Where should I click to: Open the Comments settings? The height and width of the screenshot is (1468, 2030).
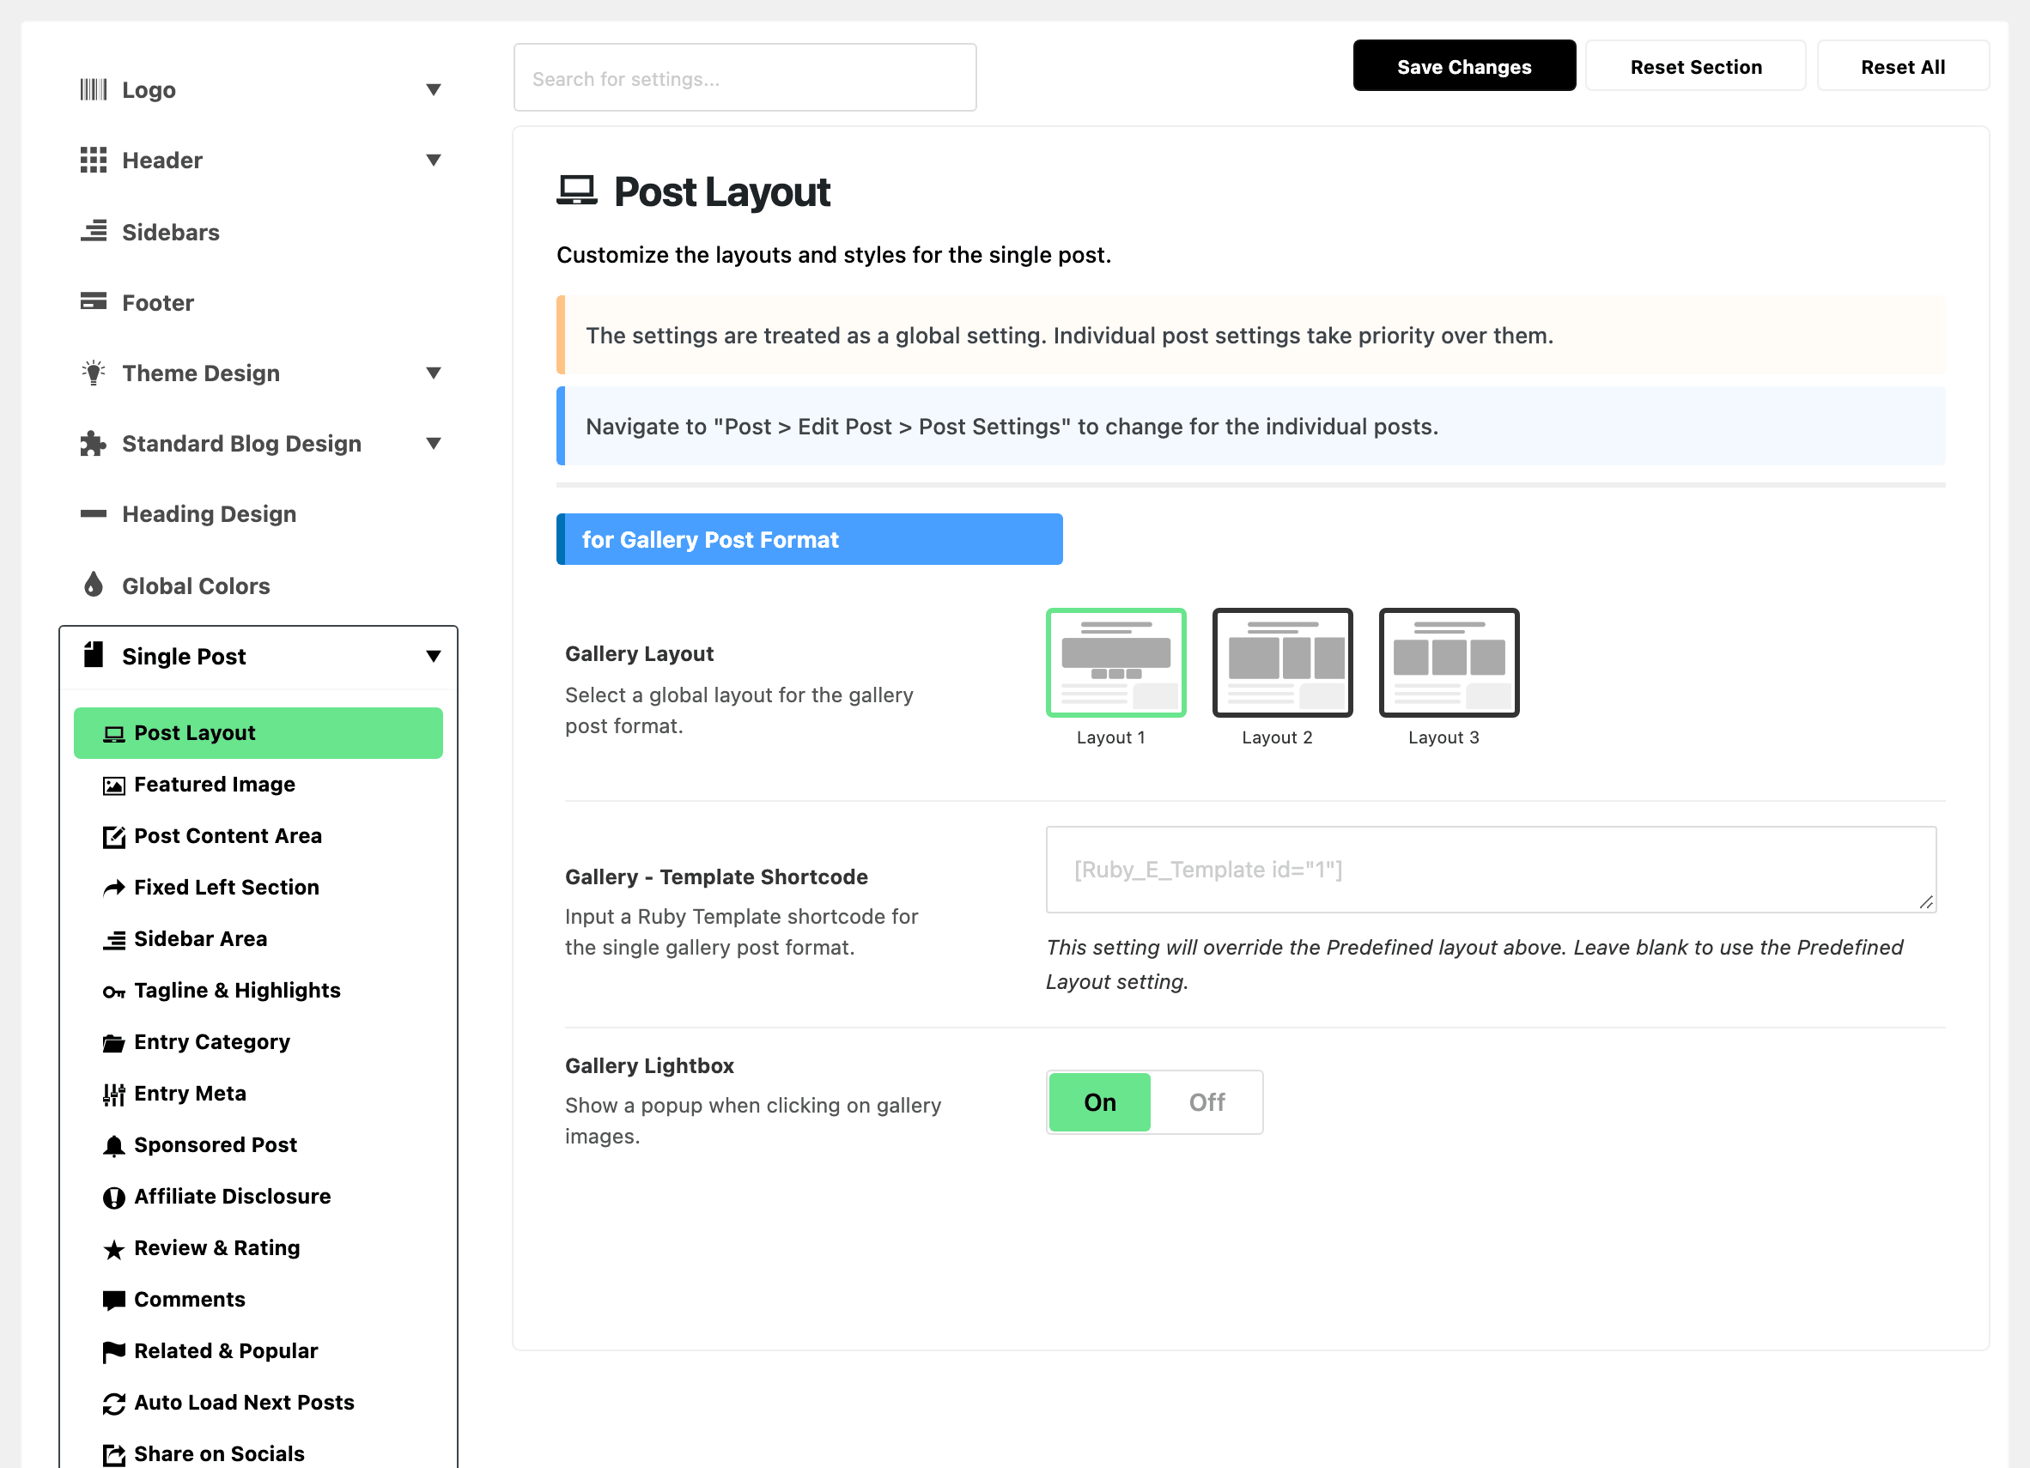coord(258,1299)
